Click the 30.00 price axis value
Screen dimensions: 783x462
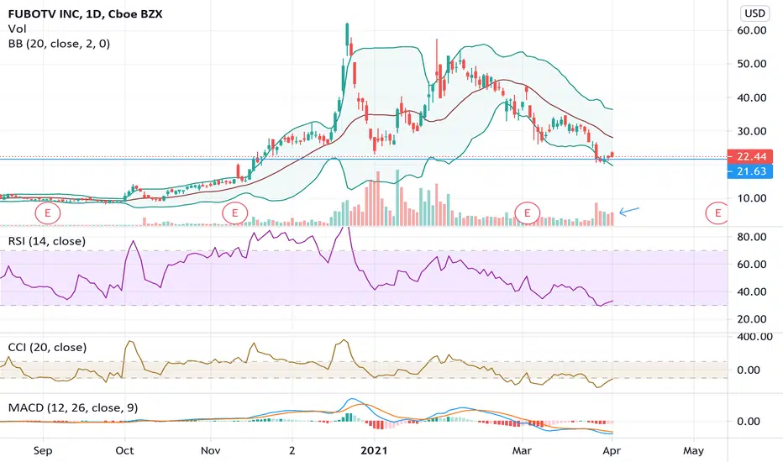(x=752, y=131)
